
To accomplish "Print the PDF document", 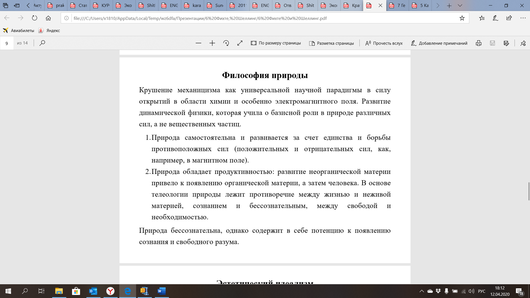I will coord(479,43).
